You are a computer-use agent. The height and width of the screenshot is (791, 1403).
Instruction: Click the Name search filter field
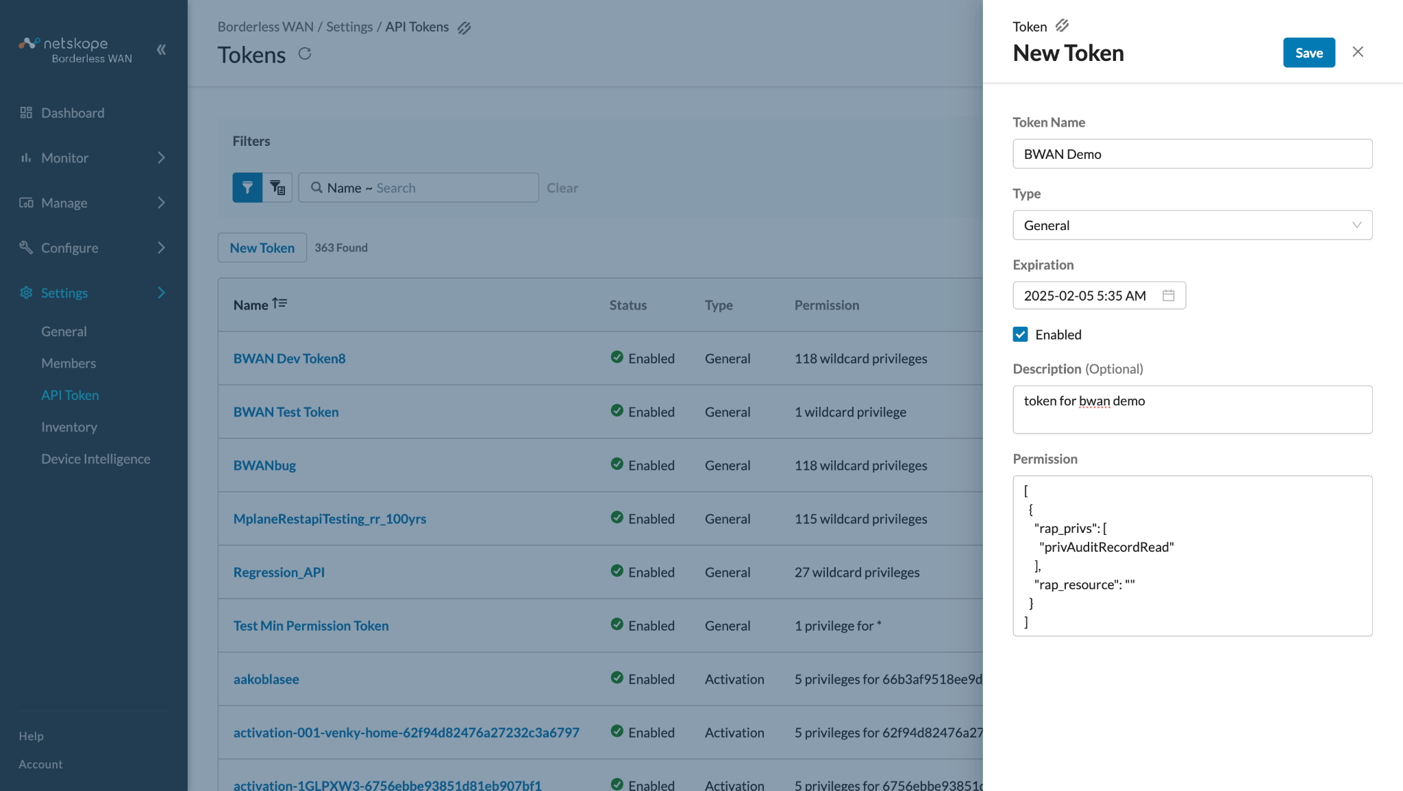(x=419, y=187)
